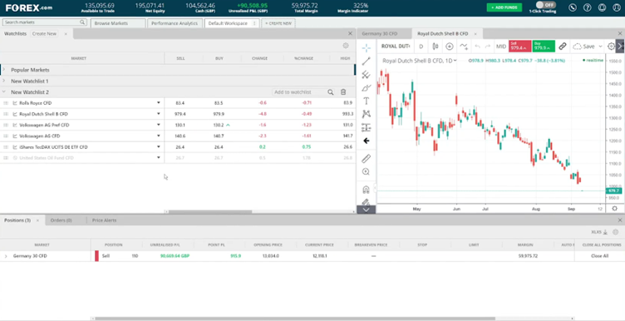Click the Royal Dutch symbol search field
Screen dimensions: 625x321
396,47
